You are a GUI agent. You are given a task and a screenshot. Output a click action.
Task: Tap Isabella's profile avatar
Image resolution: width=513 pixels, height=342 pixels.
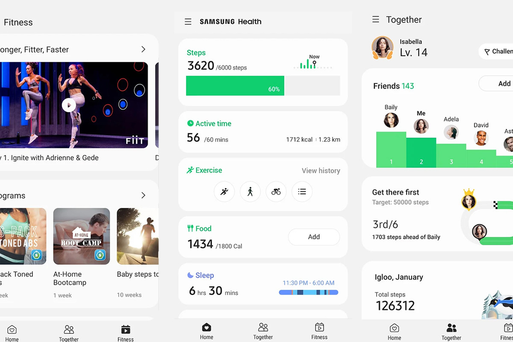pos(382,47)
